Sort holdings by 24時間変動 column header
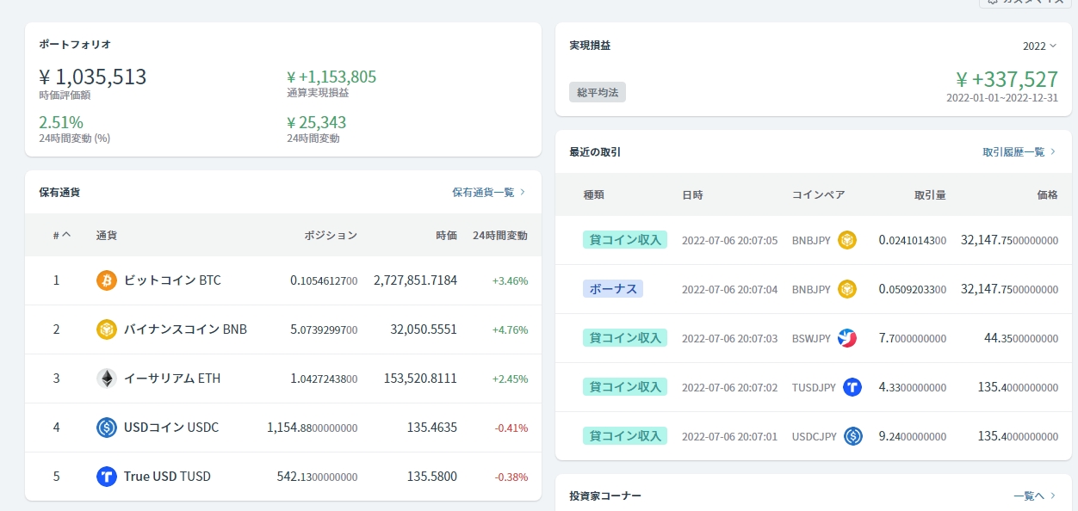1078x511 pixels. 499,235
